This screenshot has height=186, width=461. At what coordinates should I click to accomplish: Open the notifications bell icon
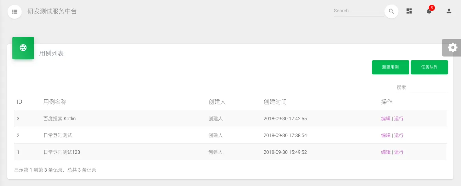click(429, 11)
